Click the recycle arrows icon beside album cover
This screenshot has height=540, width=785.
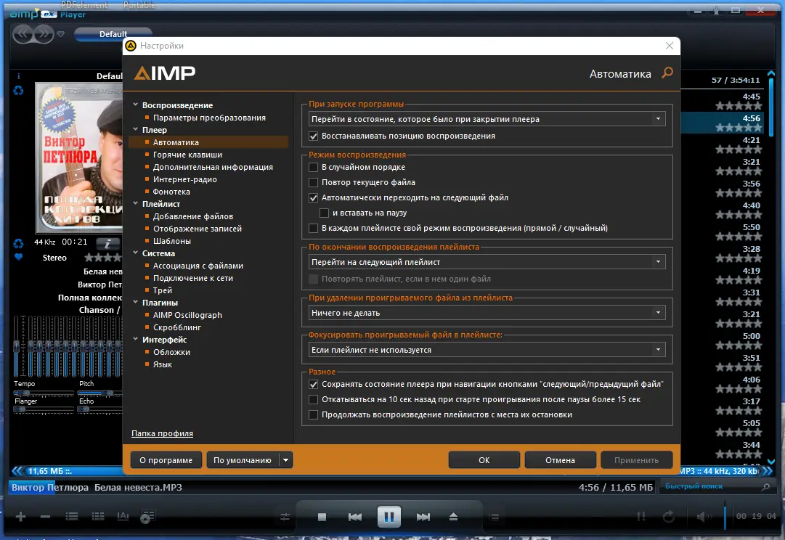point(19,91)
